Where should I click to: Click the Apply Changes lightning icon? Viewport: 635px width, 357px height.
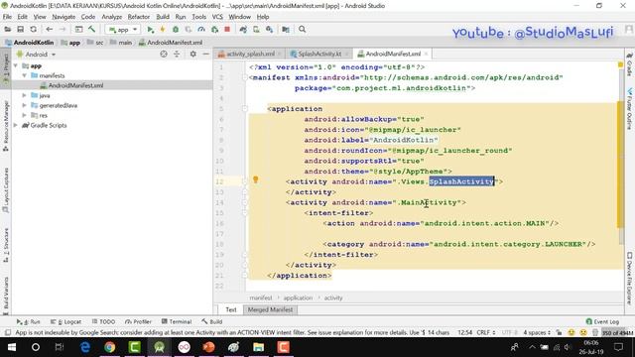pyautogui.click(x=163, y=29)
